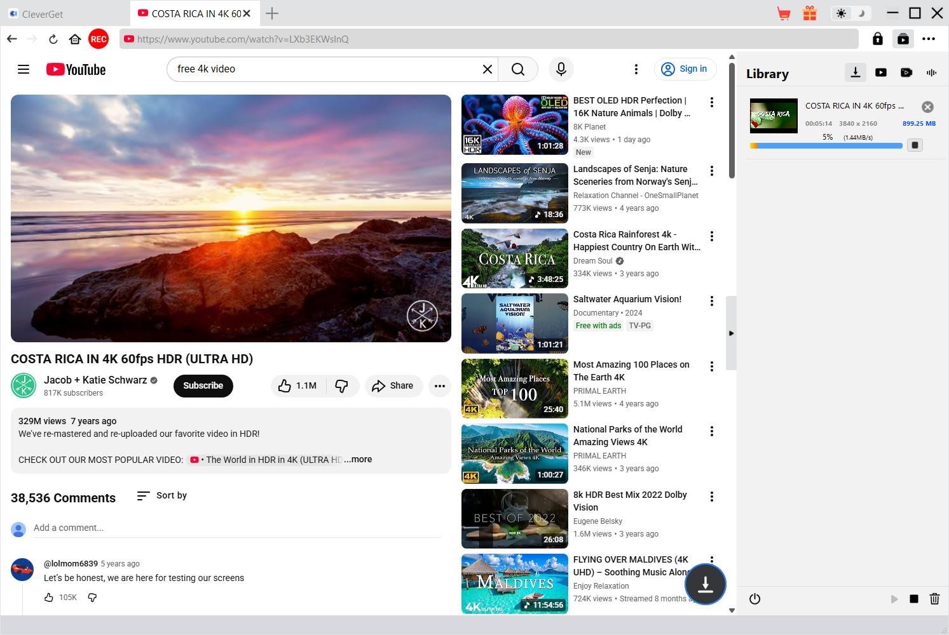This screenshot has width=949, height=635.
Task: Start voice search with the microphone
Action: click(x=561, y=69)
